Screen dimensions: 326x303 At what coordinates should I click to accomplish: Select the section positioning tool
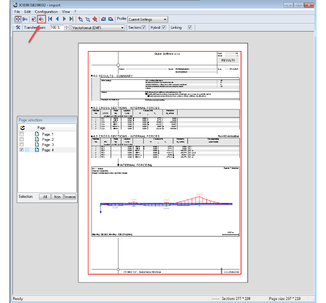pos(18,19)
